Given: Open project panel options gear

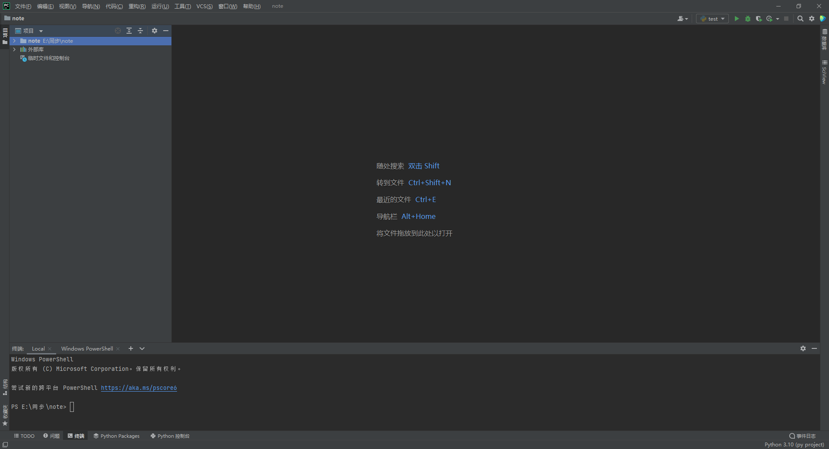Looking at the screenshot, I should [x=155, y=31].
